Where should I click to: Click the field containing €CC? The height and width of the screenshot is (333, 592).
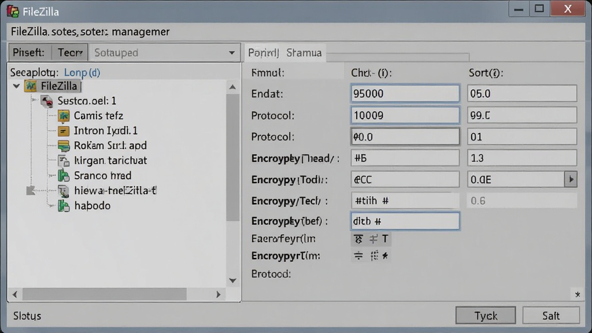point(405,180)
